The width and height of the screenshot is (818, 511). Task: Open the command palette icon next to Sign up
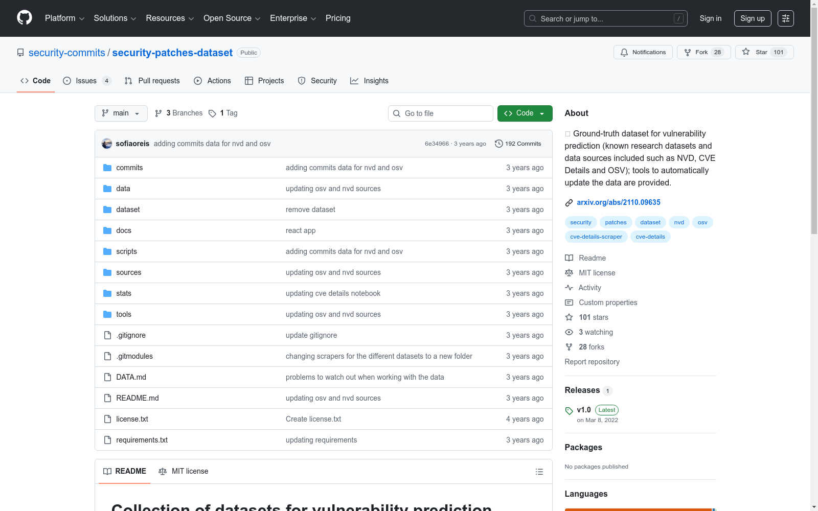pos(786,18)
